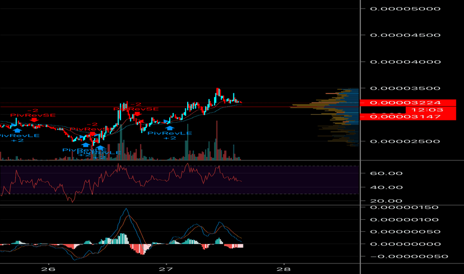
Task: Click the +2 under PivRevLE near date 27
Action: click(x=170, y=138)
